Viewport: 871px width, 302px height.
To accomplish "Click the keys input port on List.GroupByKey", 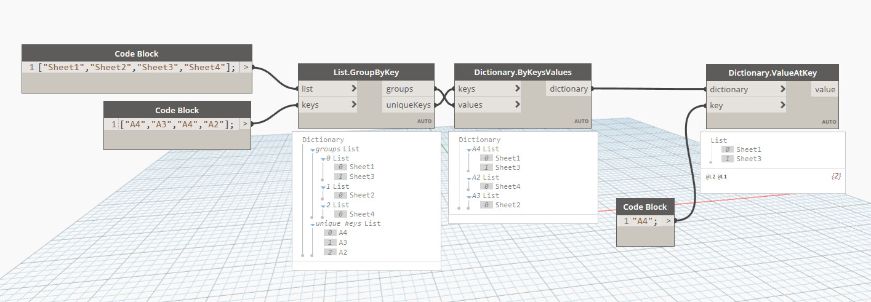I will 328,105.
